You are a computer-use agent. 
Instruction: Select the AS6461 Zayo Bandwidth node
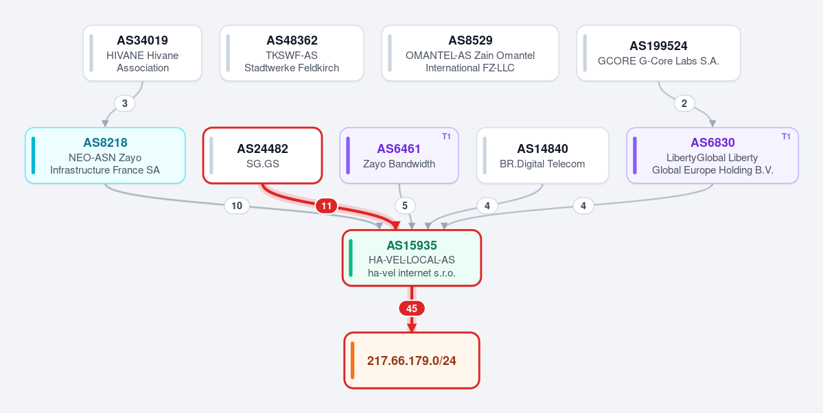[399, 155]
